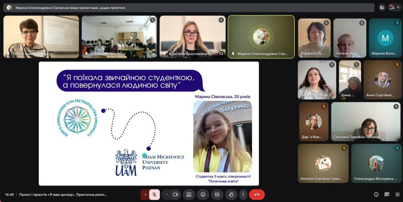Turn on closed captions
Image resolution: width=403 pixels, height=202 pixels.
pyautogui.click(x=217, y=195)
